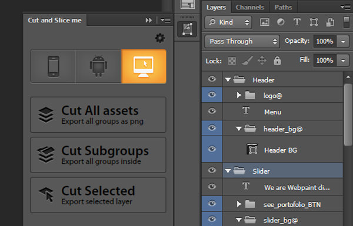The width and height of the screenshot is (353, 226).
Task: Click the Menu text layer T icon
Action: pyautogui.click(x=246, y=111)
